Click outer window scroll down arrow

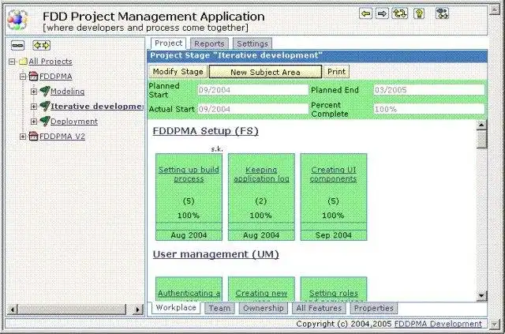click(x=495, y=324)
